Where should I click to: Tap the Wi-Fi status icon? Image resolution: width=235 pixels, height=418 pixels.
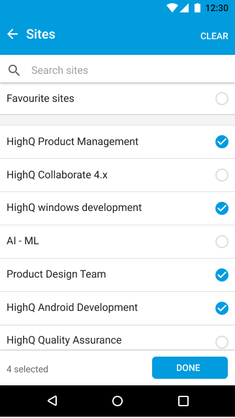pos(172,8)
